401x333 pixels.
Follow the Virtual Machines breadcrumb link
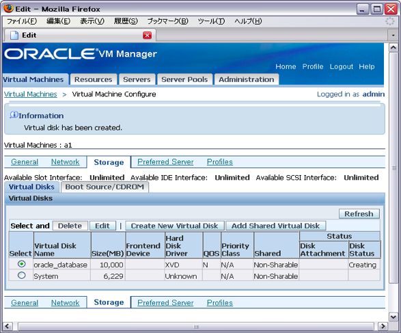coord(31,94)
